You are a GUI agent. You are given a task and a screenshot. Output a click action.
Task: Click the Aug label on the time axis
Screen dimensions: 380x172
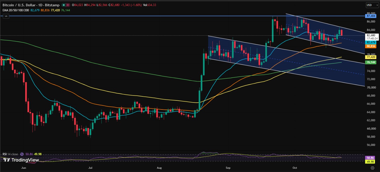pyautogui.click(x=159, y=167)
